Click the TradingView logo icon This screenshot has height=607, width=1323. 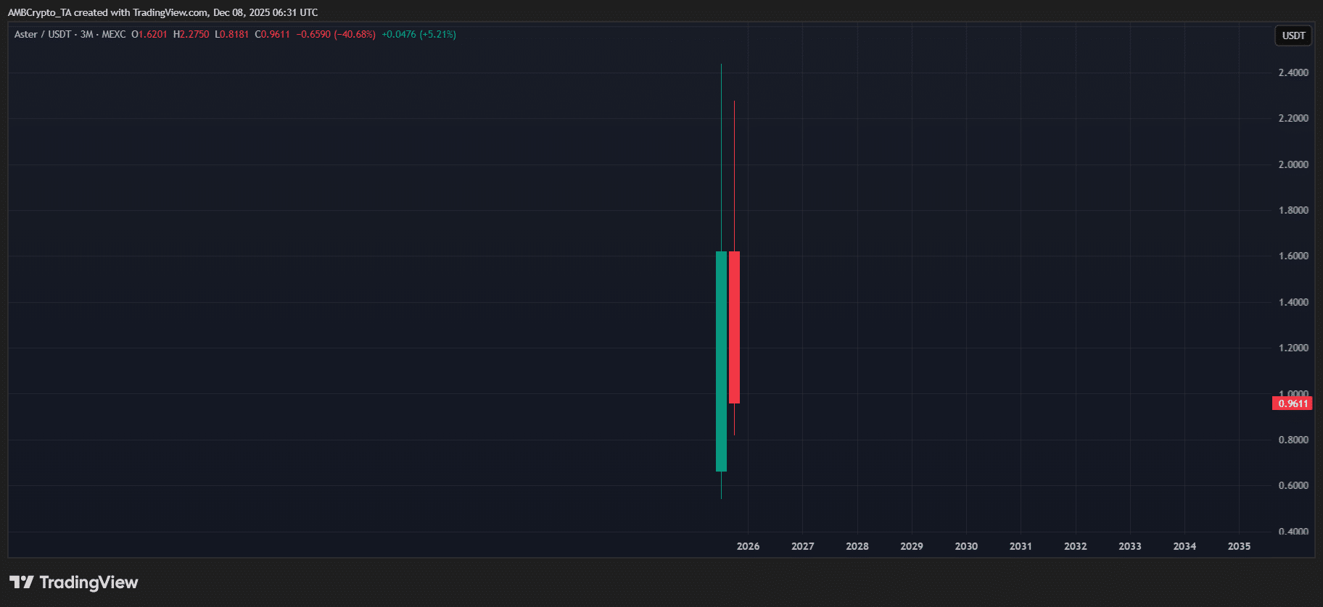click(22, 582)
